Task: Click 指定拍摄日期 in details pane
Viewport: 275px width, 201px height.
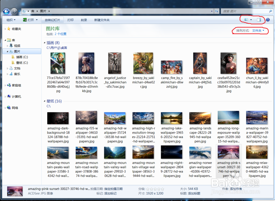Action: (x=114, y=189)
